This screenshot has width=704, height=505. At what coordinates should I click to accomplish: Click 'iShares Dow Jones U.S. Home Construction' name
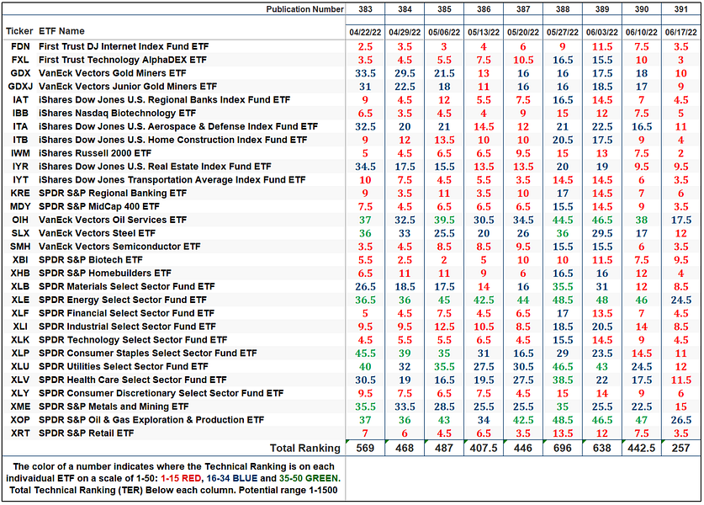tap(173, 140)
